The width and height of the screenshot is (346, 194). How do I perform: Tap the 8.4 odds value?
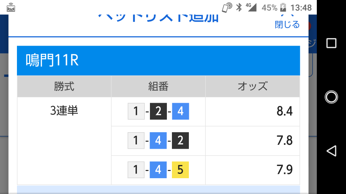tap(284, 111)
